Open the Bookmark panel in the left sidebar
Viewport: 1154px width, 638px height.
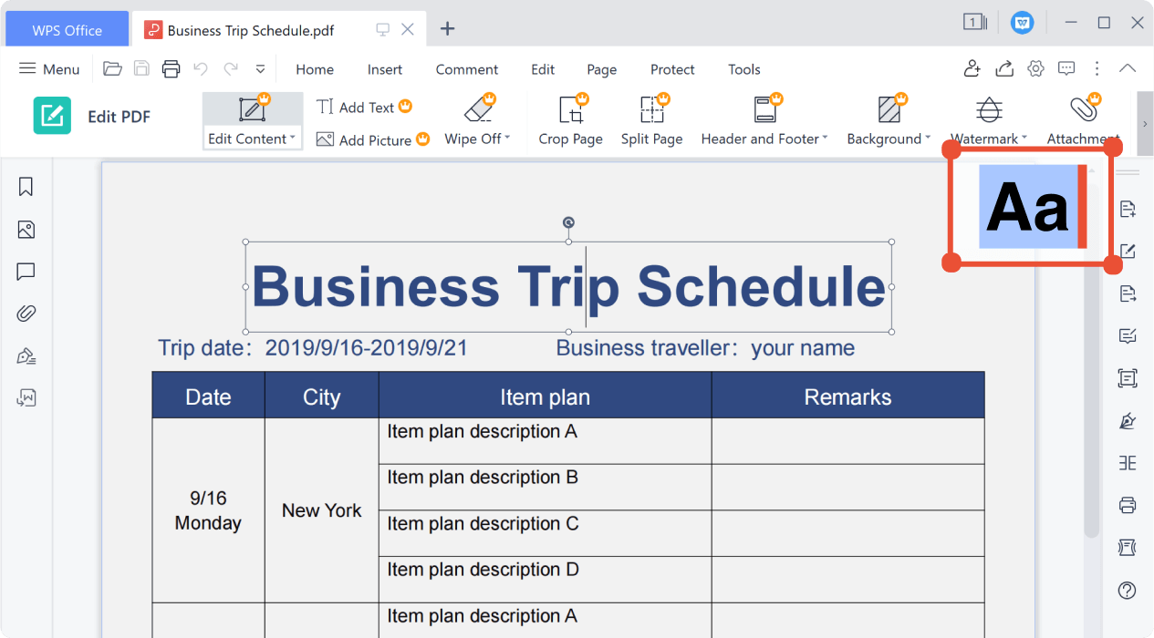(26, 186)
